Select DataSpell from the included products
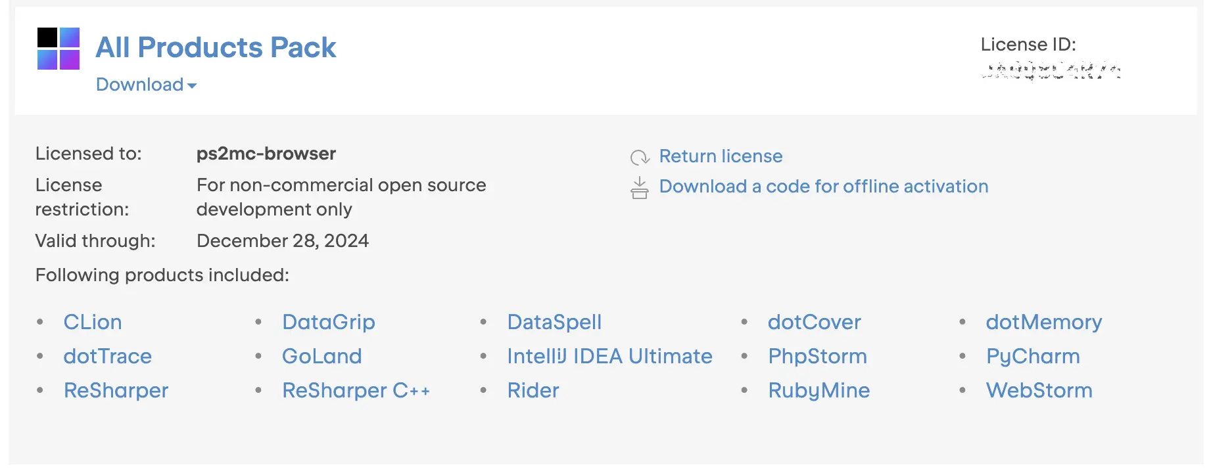Image resolution: width=1211 pixels, height=473 pixels. click(554, 322)
